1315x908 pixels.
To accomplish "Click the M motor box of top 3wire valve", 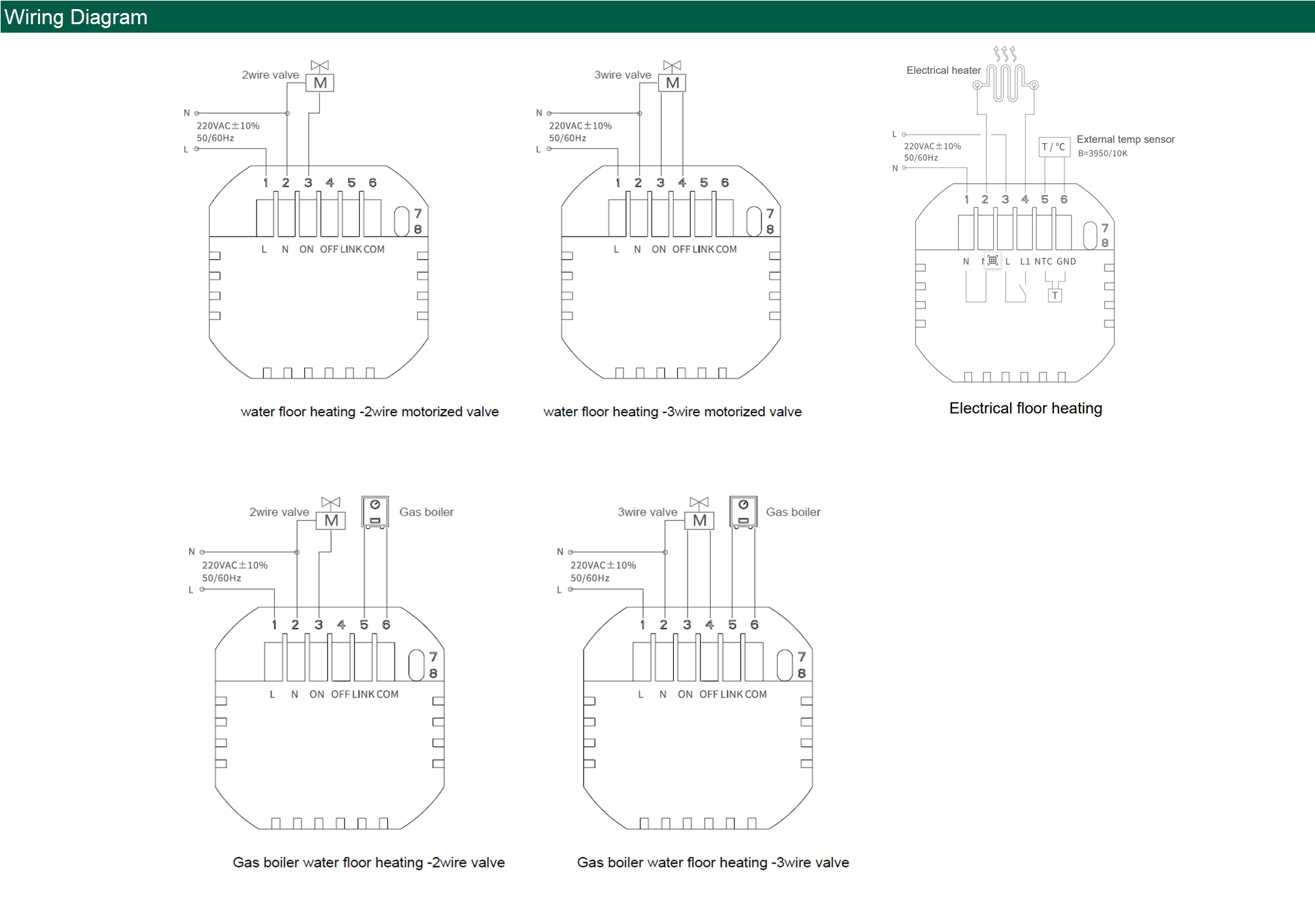I will click(672, 83).
